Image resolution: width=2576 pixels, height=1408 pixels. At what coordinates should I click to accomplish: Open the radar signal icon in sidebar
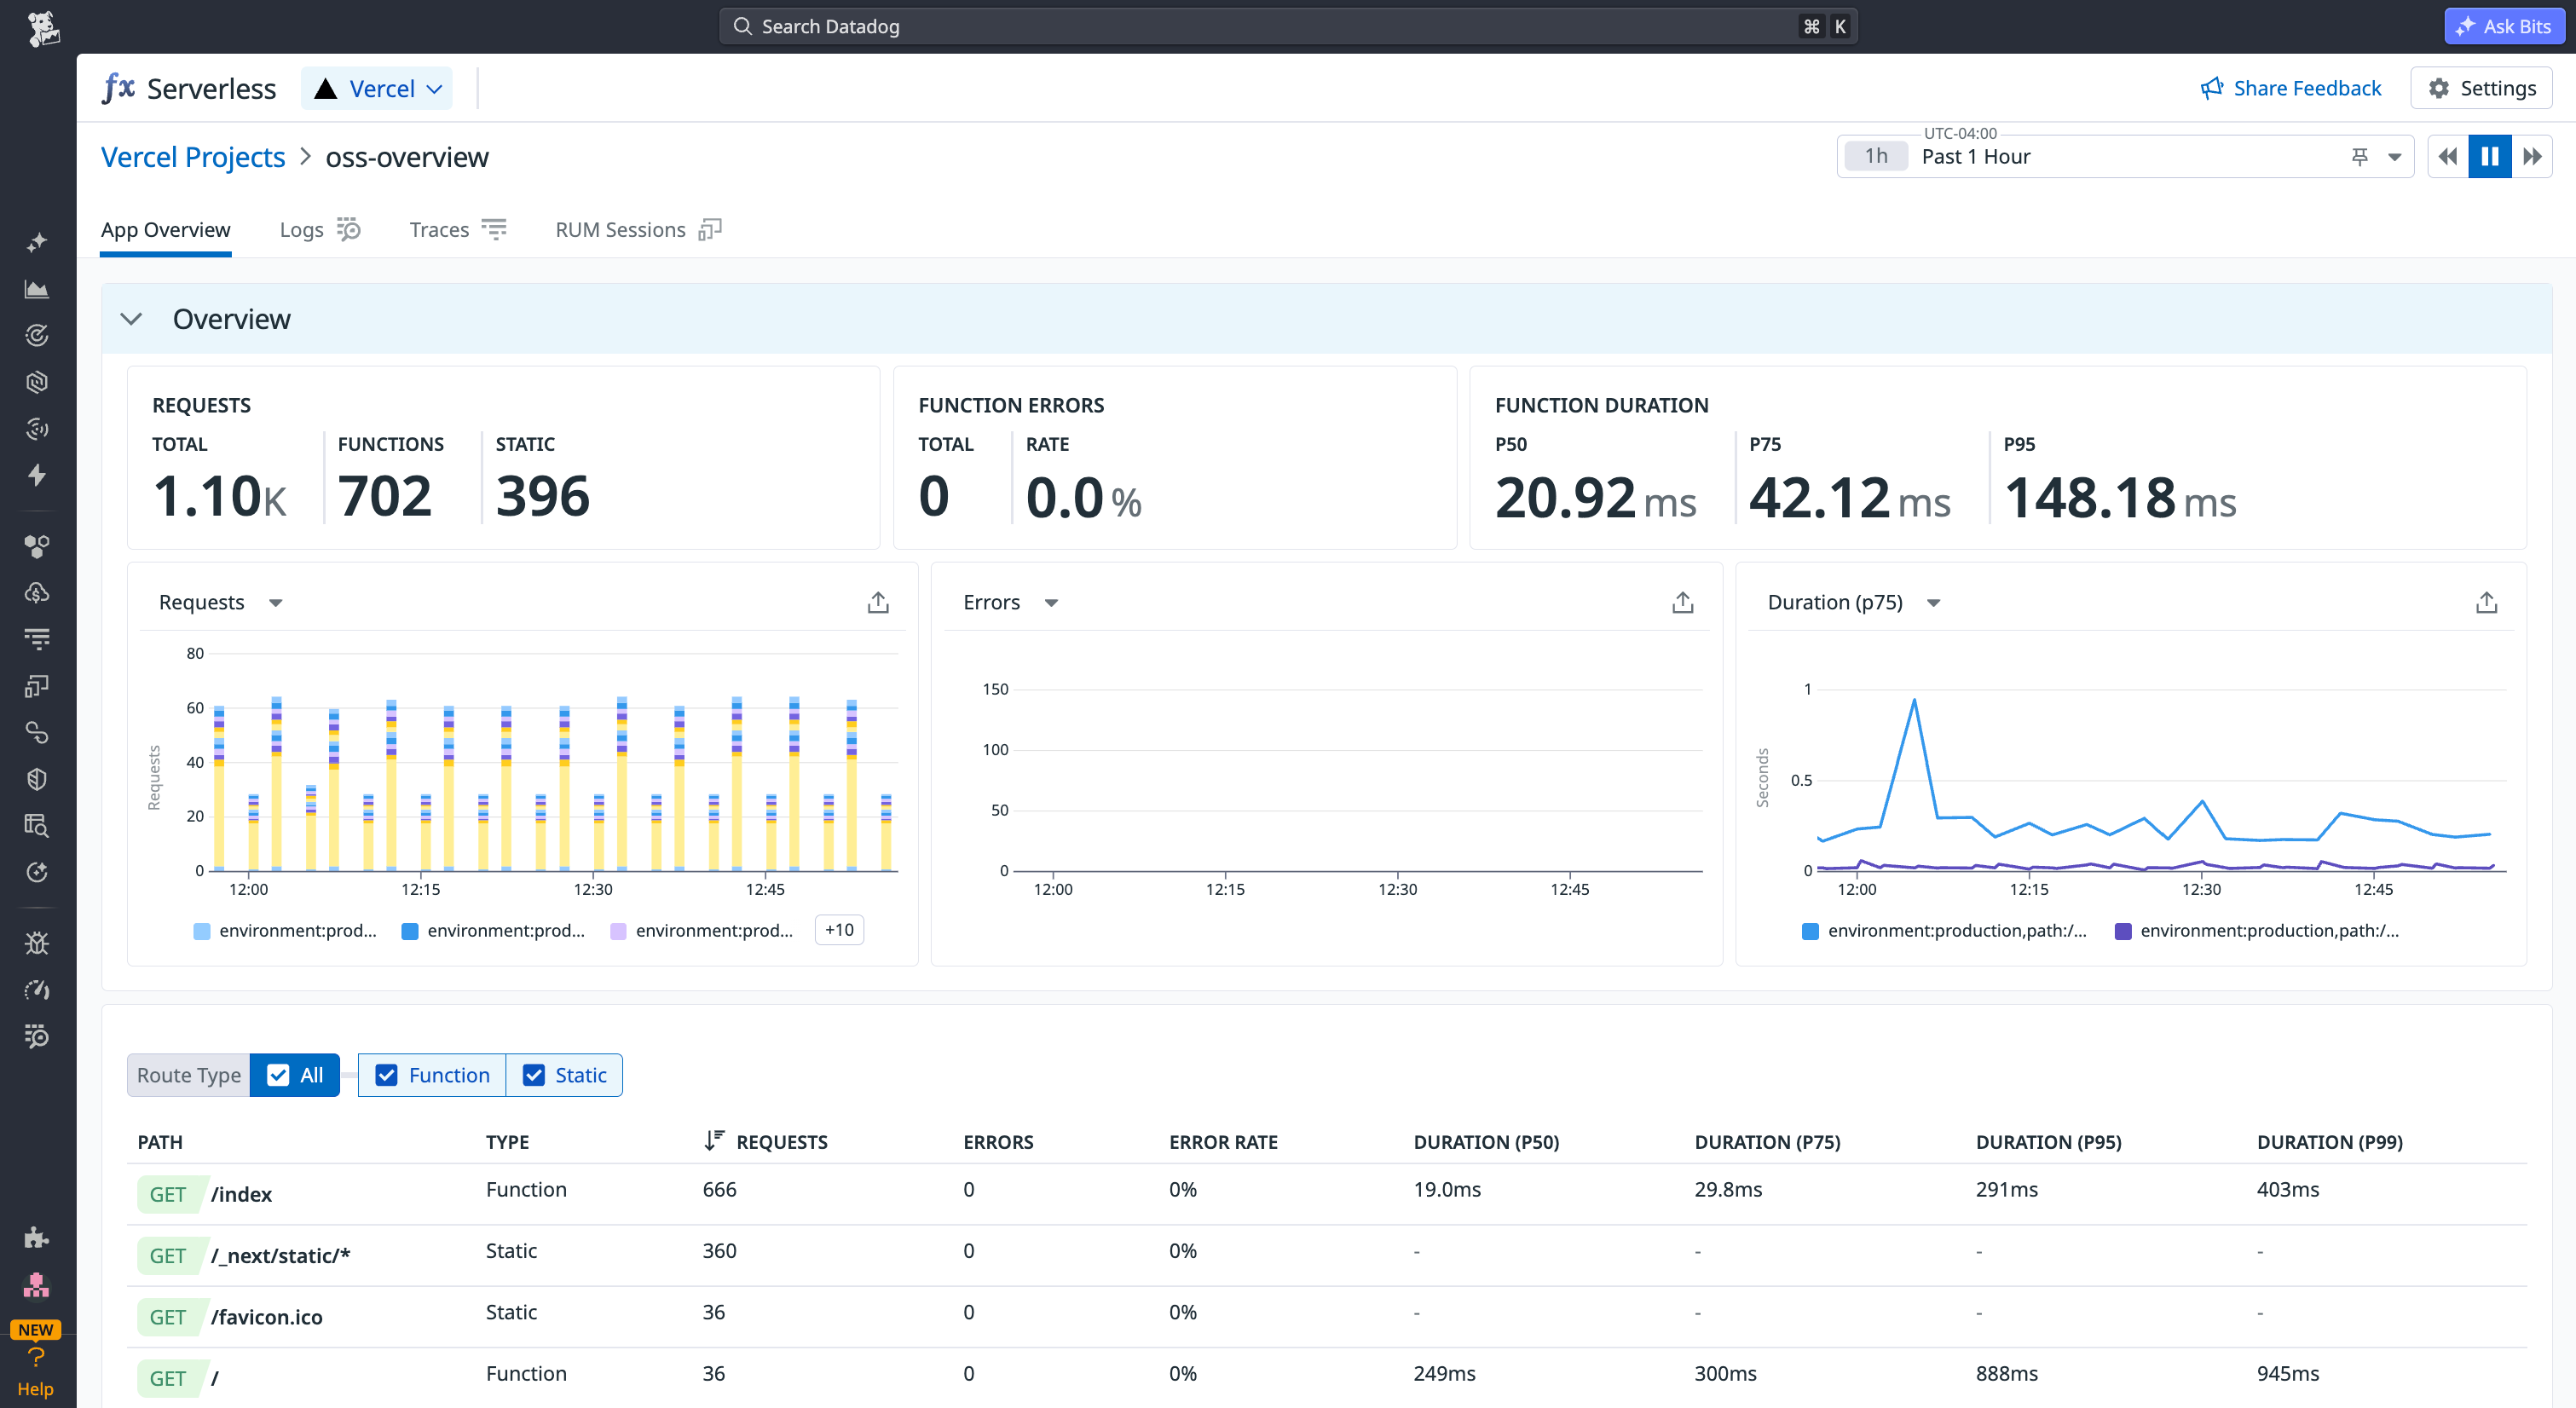pos(37,429)
